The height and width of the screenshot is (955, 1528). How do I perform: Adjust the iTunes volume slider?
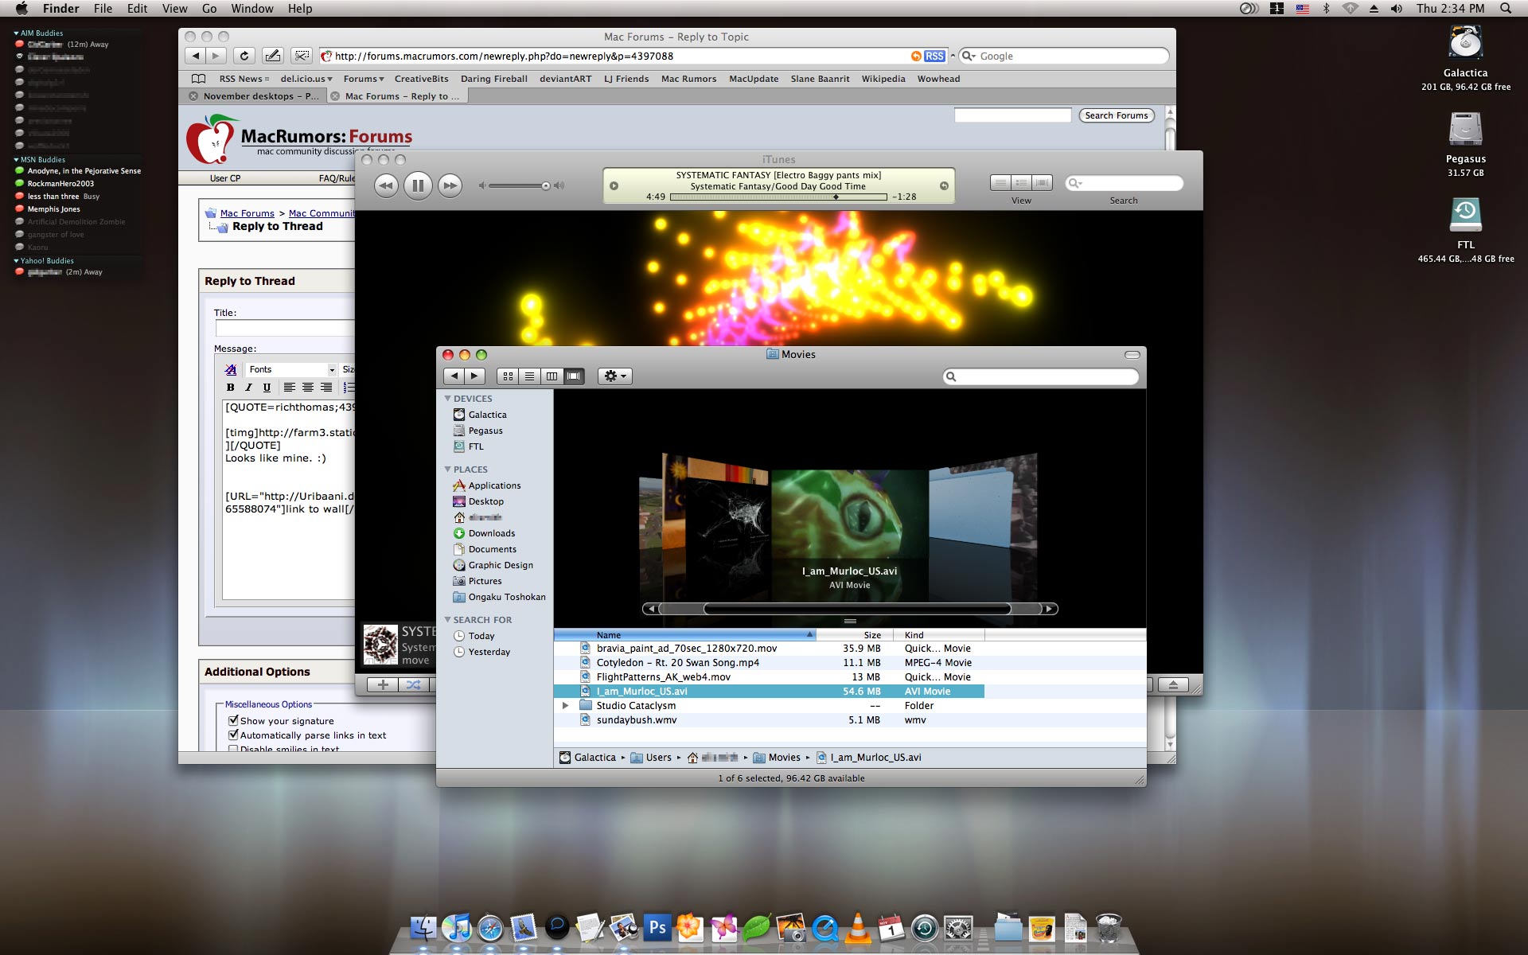517,185
